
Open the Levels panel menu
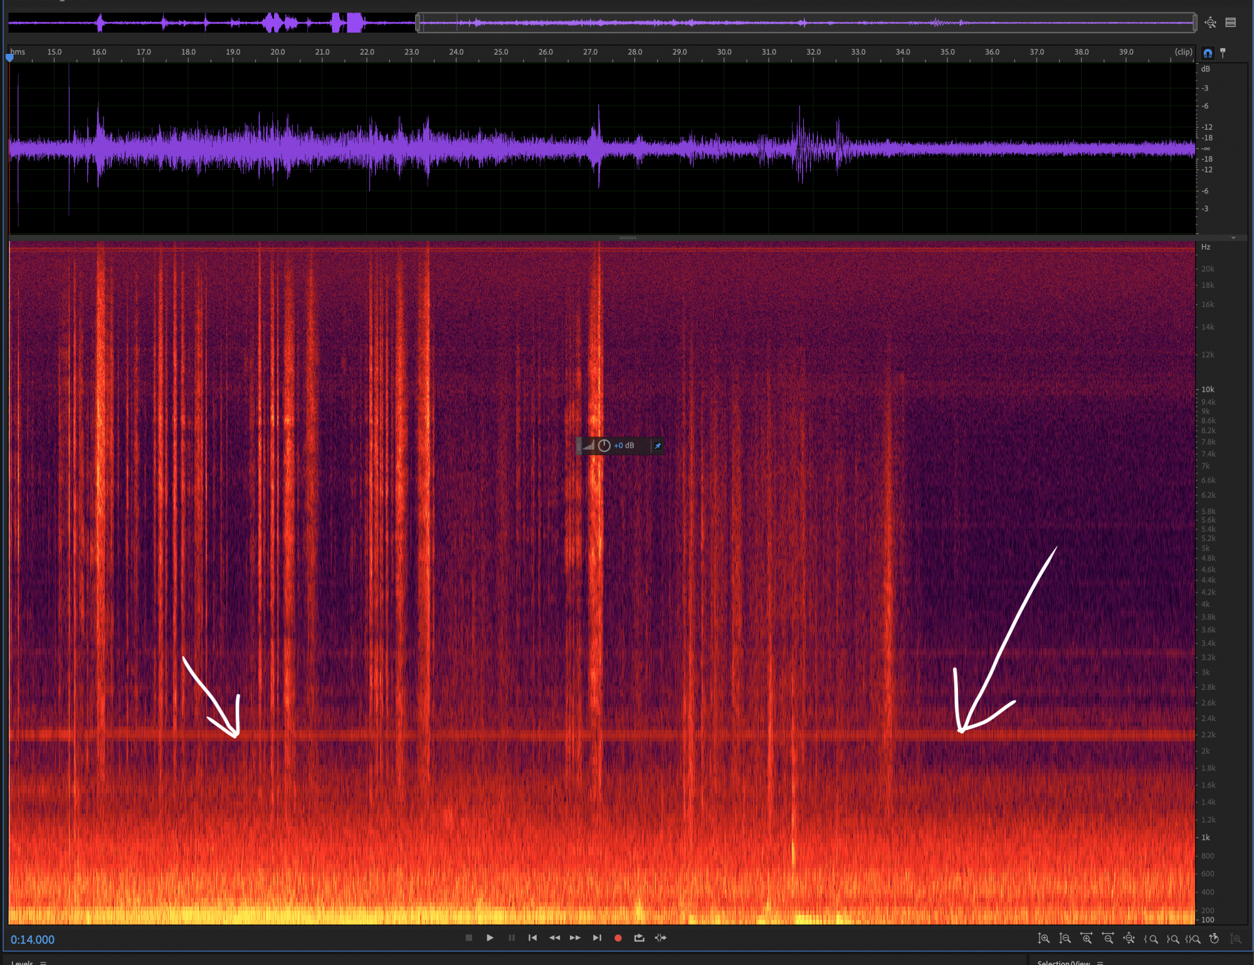click(43, 962)
